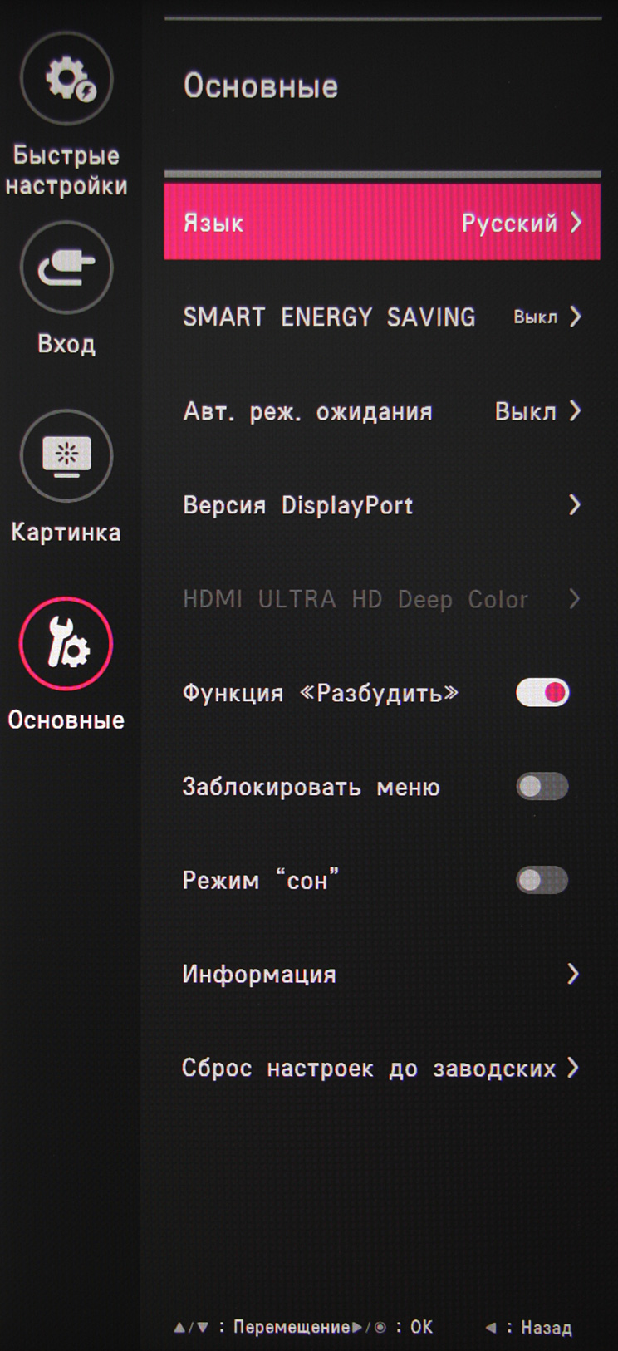This screenshot has width=618, height=1351.
Task: Open Сброс настроек до заводских
Action: pyautogui.click(x=369, y=1068)
